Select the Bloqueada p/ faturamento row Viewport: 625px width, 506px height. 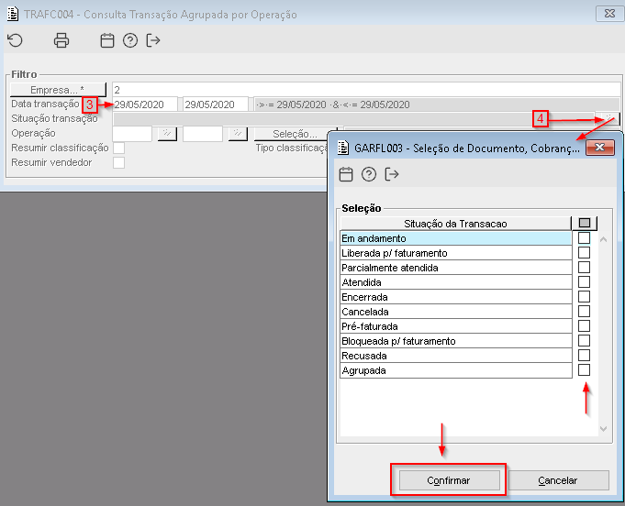[x=455, y=341]
